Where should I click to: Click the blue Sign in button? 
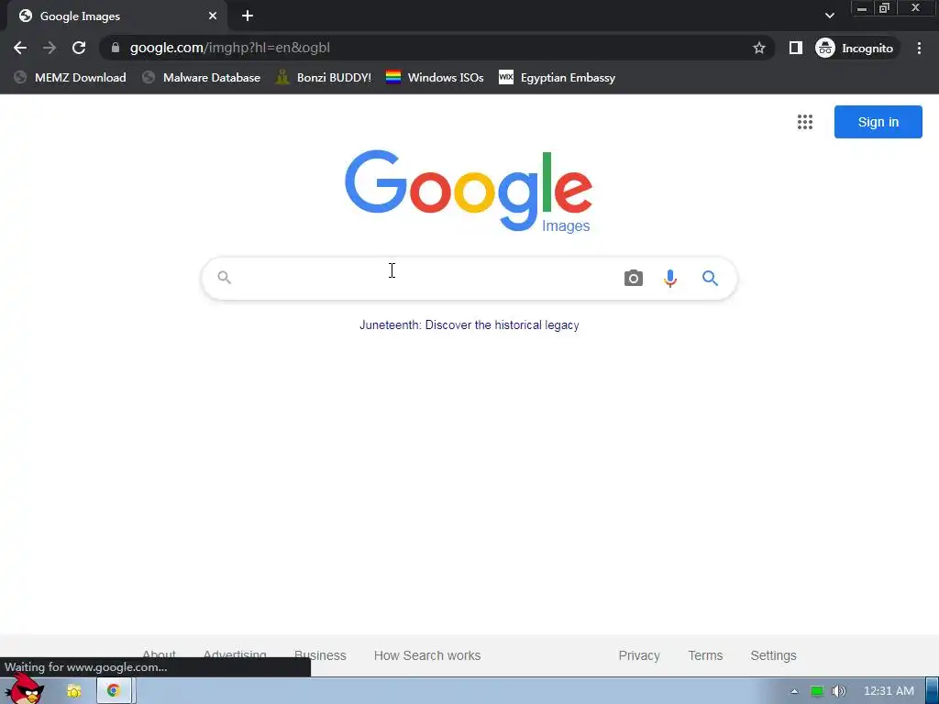click(x=878, y=122)
